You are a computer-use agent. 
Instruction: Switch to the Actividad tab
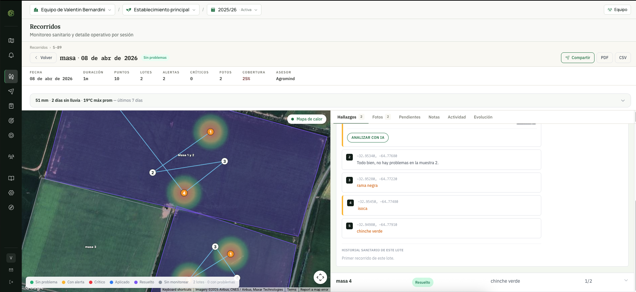pos(457,117)
